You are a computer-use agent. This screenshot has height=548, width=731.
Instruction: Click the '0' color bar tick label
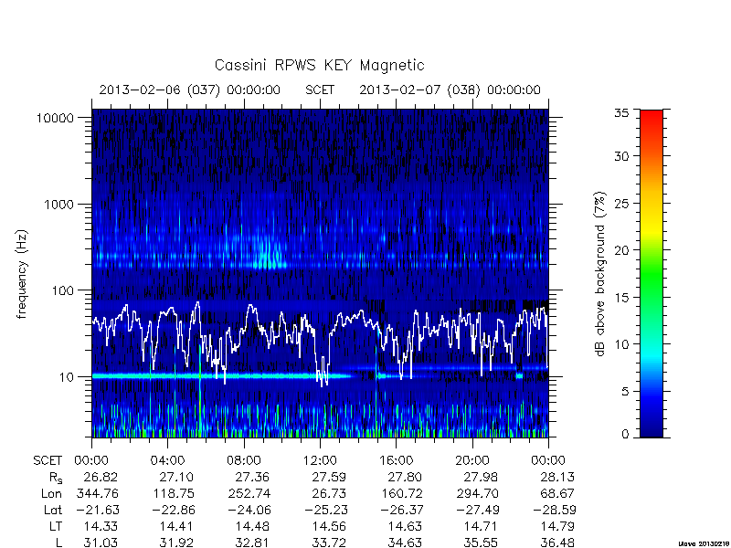click(625, 435)
